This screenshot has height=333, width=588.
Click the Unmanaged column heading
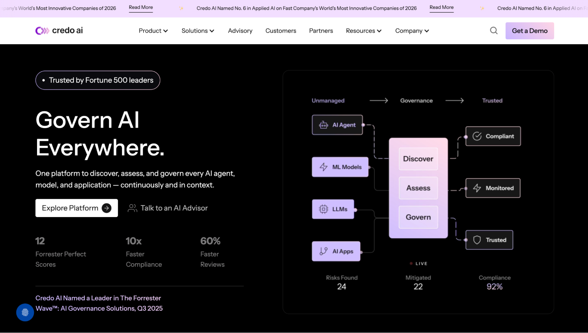click(328, 101)
